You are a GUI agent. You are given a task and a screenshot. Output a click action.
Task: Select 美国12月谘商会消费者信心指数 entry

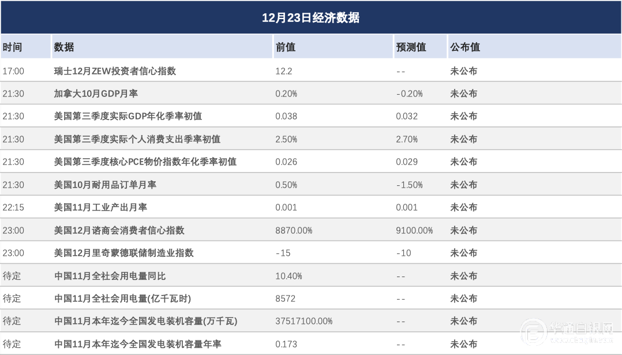119,230
